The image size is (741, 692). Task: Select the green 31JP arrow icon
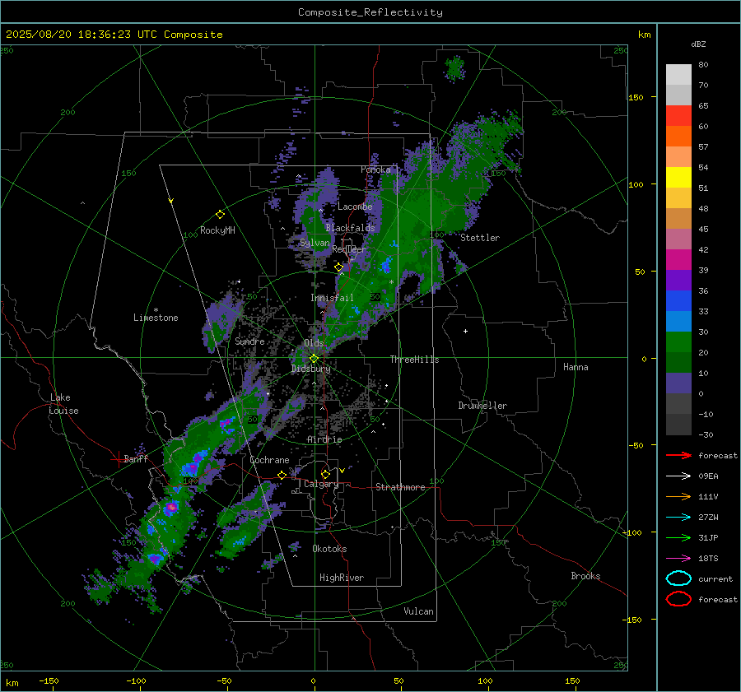coord(678,537)
